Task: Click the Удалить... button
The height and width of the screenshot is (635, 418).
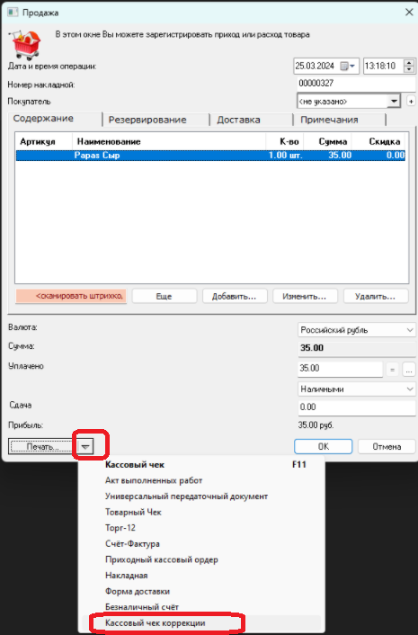Action: tap(375, 296)
